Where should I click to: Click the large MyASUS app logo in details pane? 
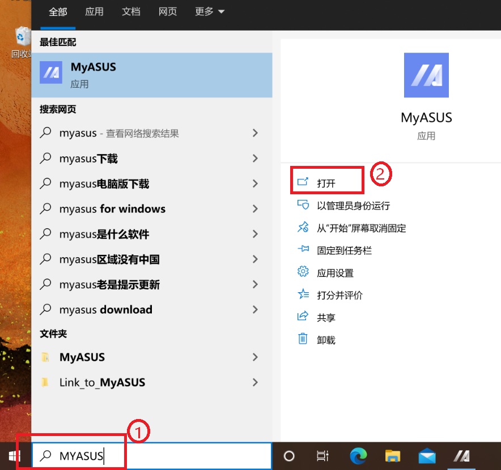click(426, 75)
